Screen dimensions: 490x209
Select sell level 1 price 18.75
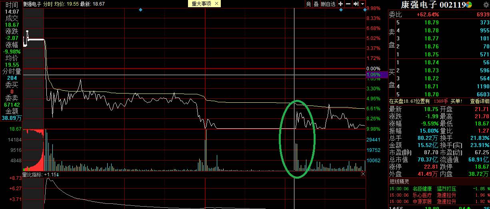(431, 54)
